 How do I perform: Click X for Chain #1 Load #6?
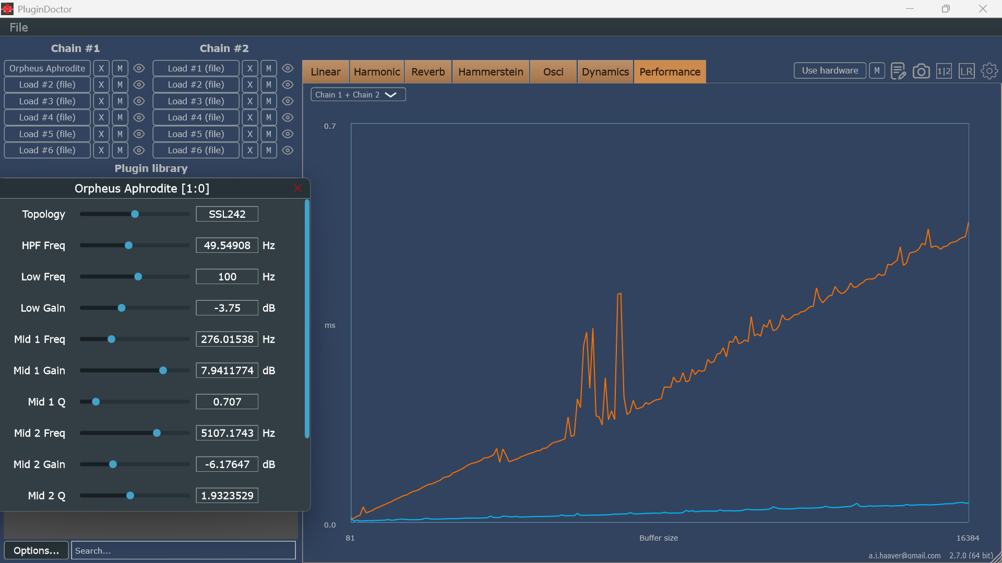(101, 150)
